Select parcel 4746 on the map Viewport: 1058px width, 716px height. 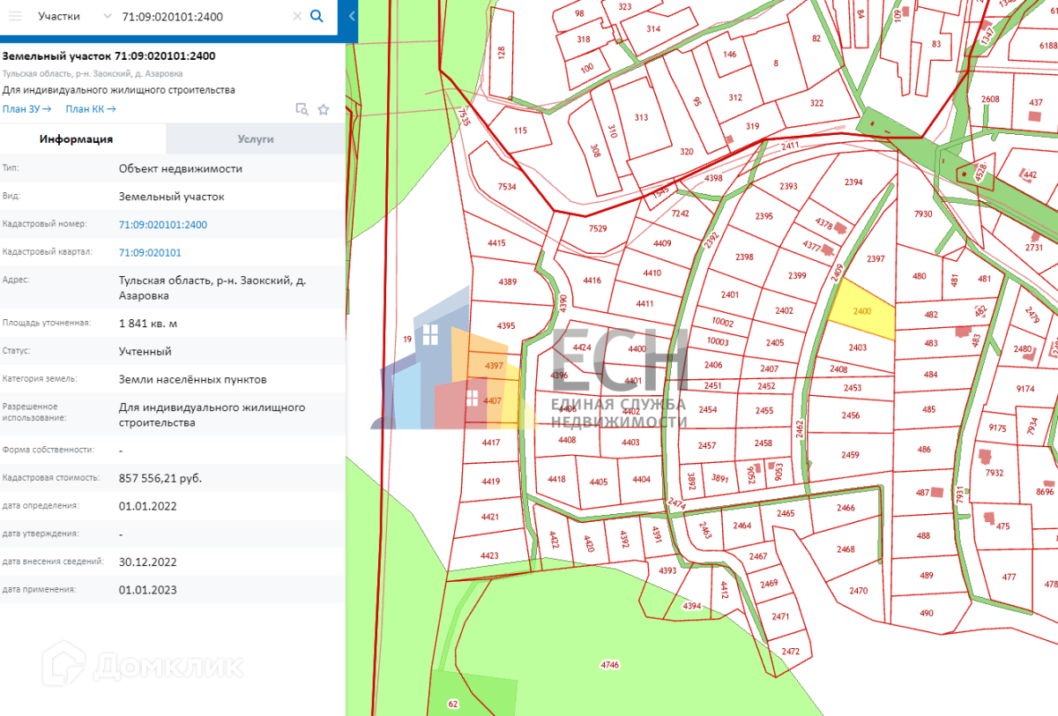tap(609, 663)
